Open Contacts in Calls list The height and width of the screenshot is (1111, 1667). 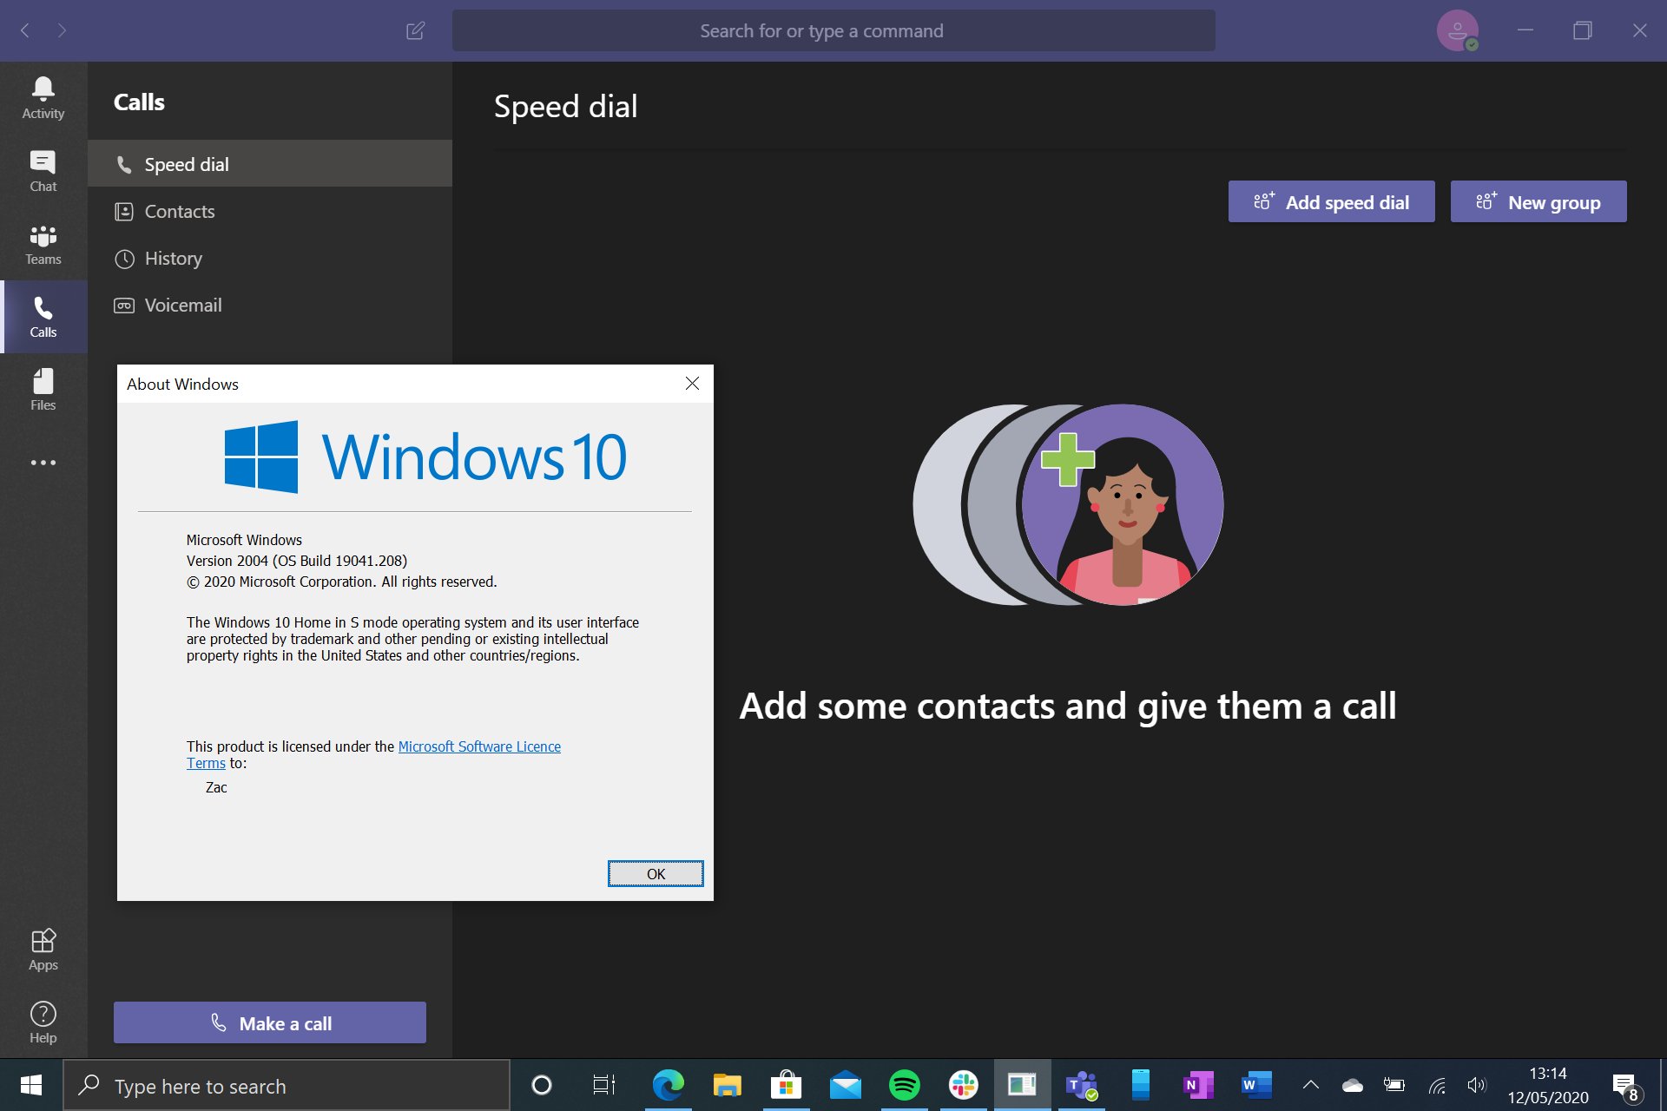tap(270, 211)
